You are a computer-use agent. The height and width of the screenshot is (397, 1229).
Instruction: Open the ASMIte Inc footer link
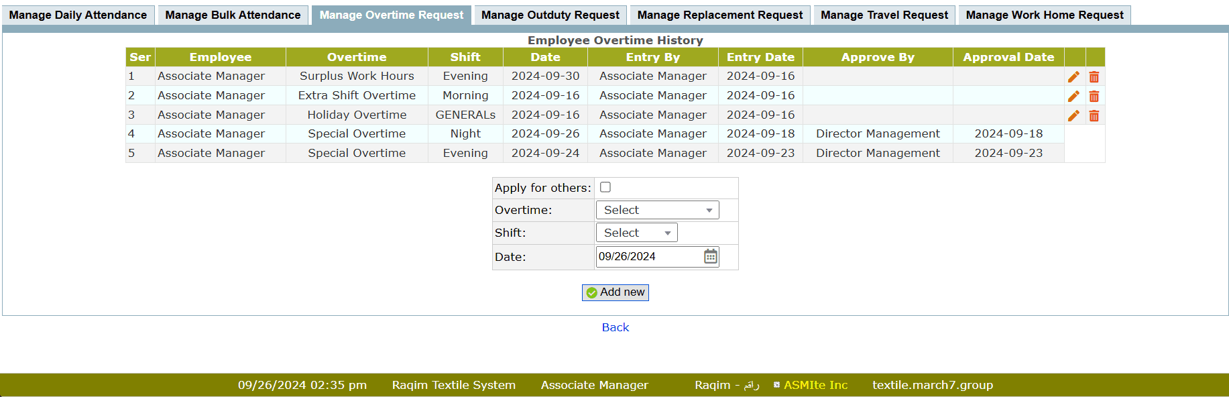pyautogui.click(x=815, y=385)
